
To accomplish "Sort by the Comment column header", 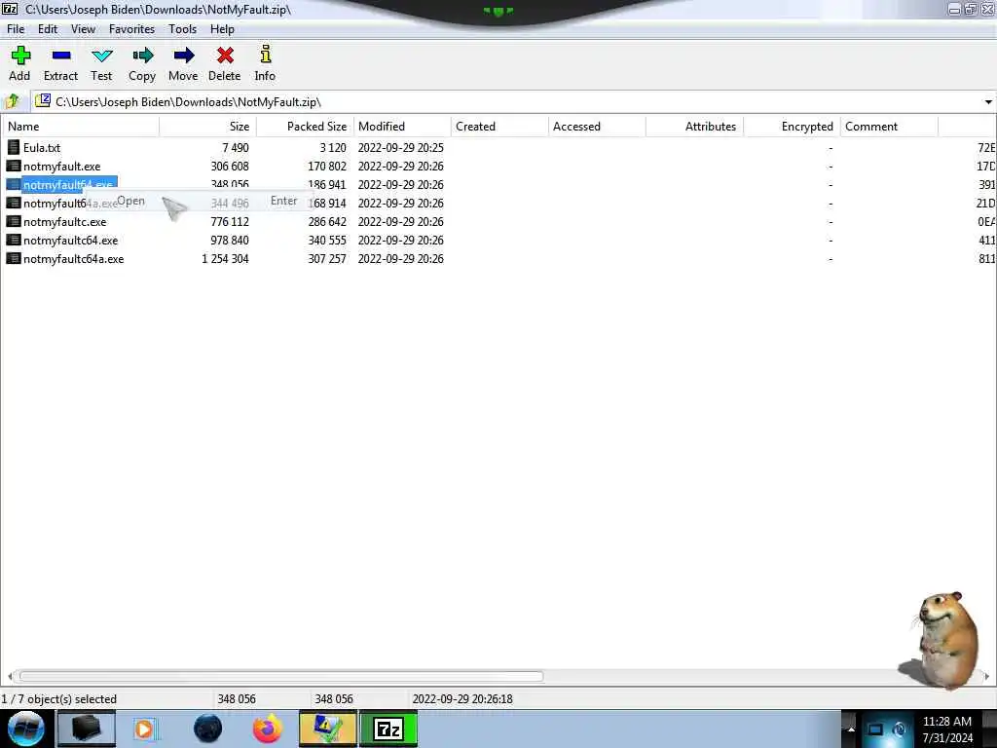I will [x=889, y=127].
